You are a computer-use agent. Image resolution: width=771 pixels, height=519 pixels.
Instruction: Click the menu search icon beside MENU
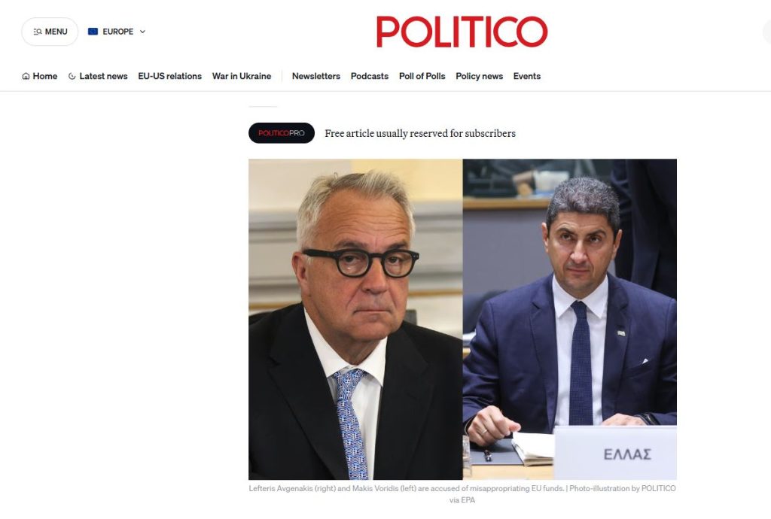pyautogui.click(x=38, y=32)
